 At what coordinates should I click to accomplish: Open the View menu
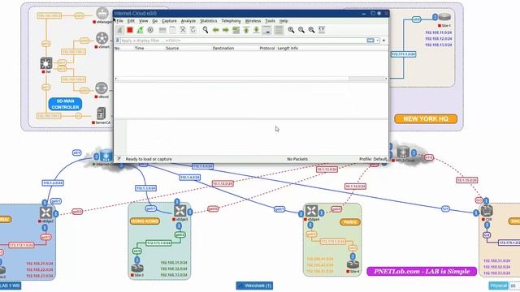143,21
